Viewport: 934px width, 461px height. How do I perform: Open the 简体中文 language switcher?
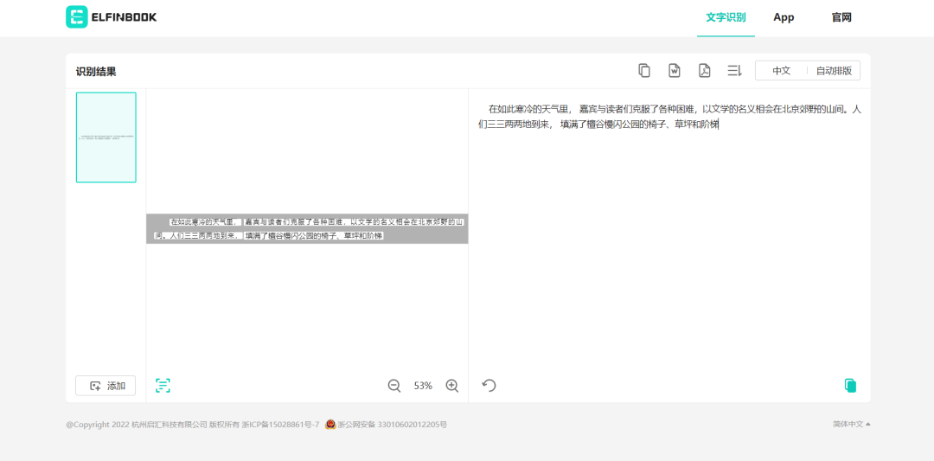pos(851,424)
